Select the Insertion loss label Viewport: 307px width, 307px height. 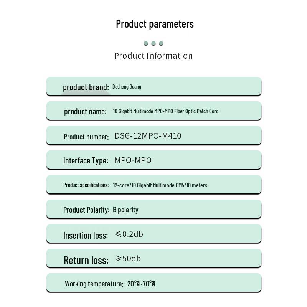86,235
